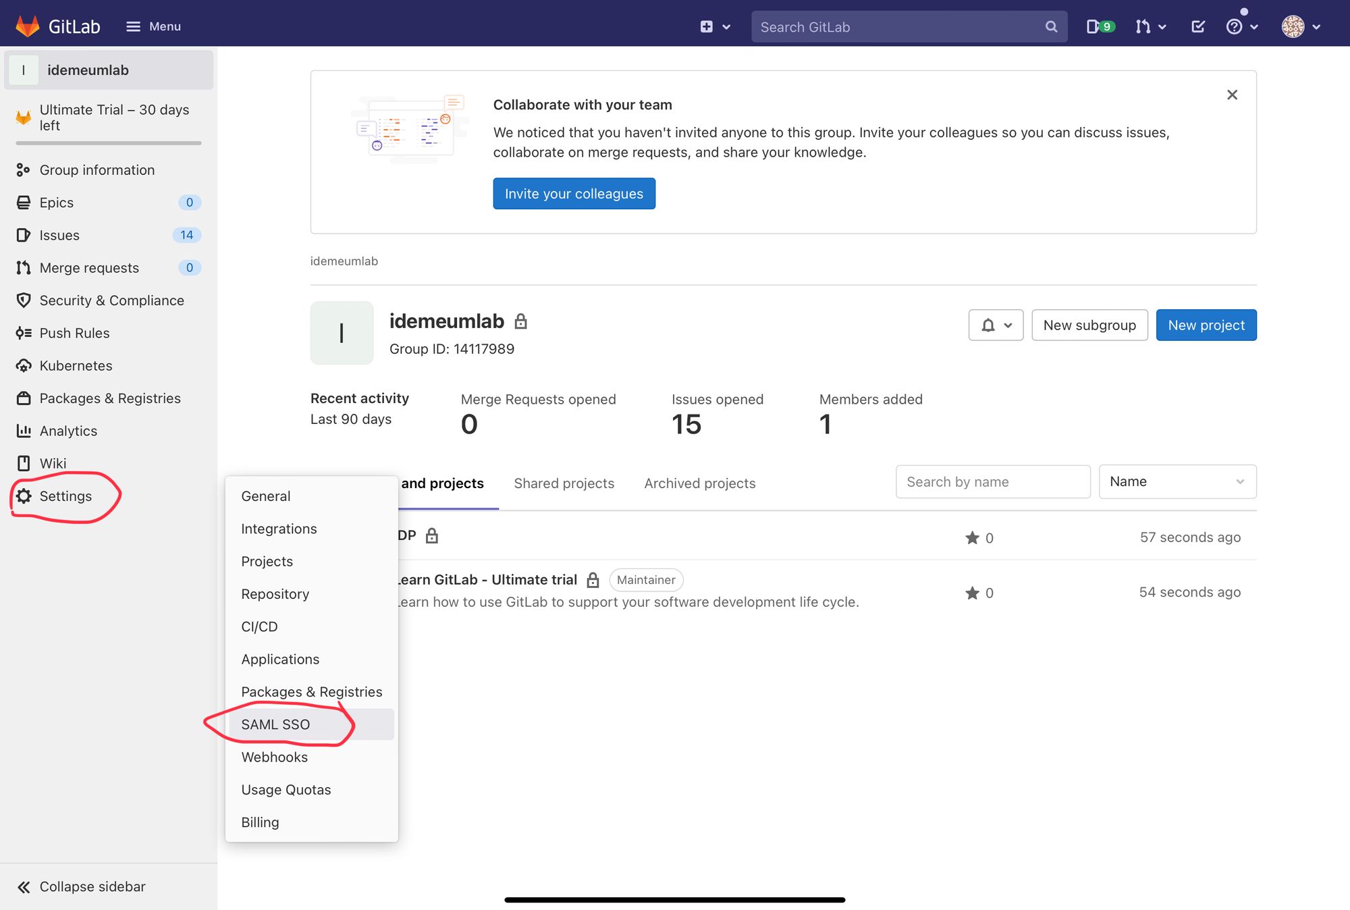Open Security & Compliance section

pyautogui.click(x=109, y=300)
